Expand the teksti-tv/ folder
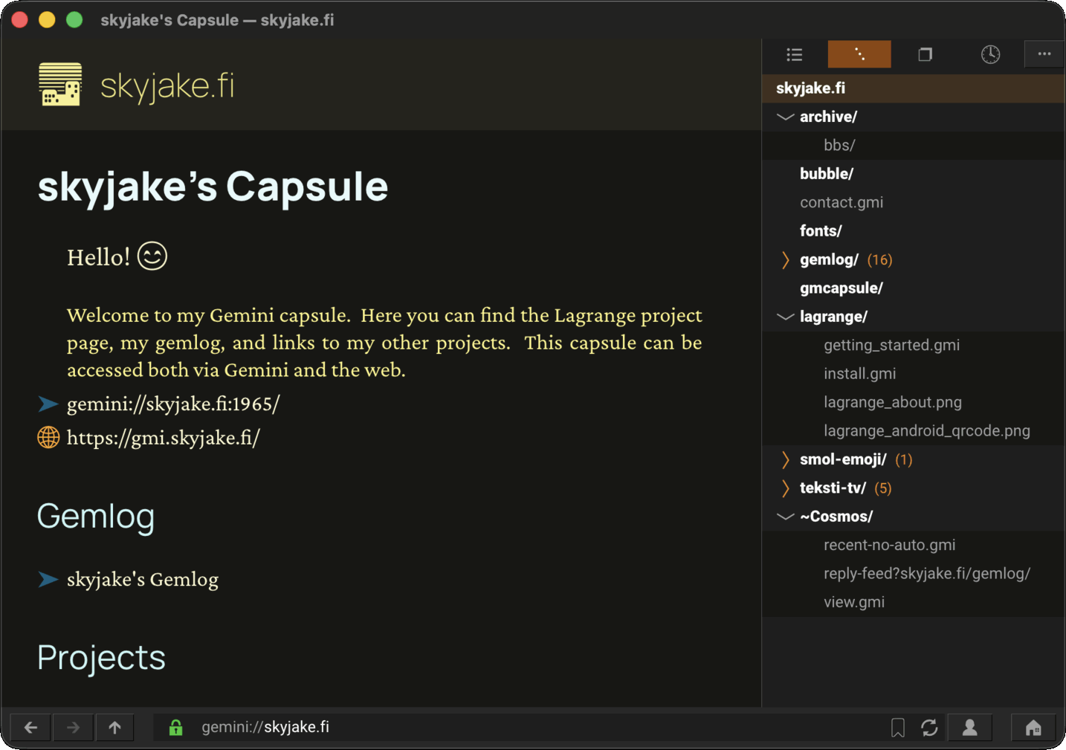Viewport: 1066px width, 750px height. pyautogui.click(x=786, y=488)
